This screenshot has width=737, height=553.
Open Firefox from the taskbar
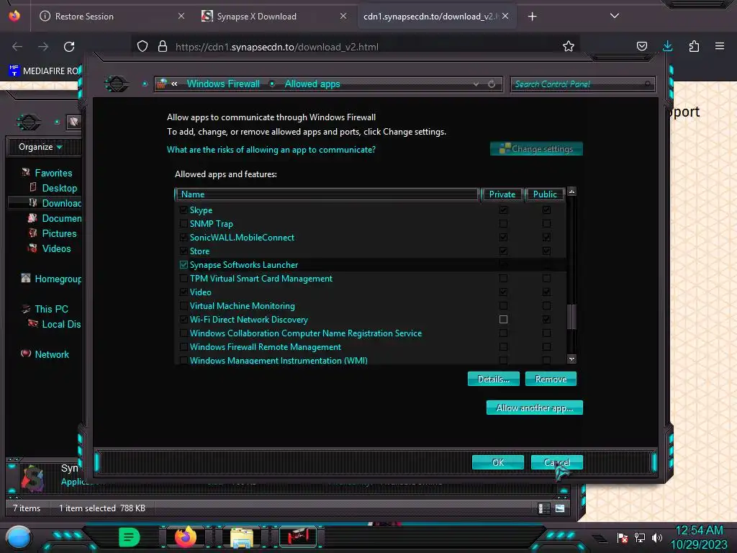(x=185, y=536)
